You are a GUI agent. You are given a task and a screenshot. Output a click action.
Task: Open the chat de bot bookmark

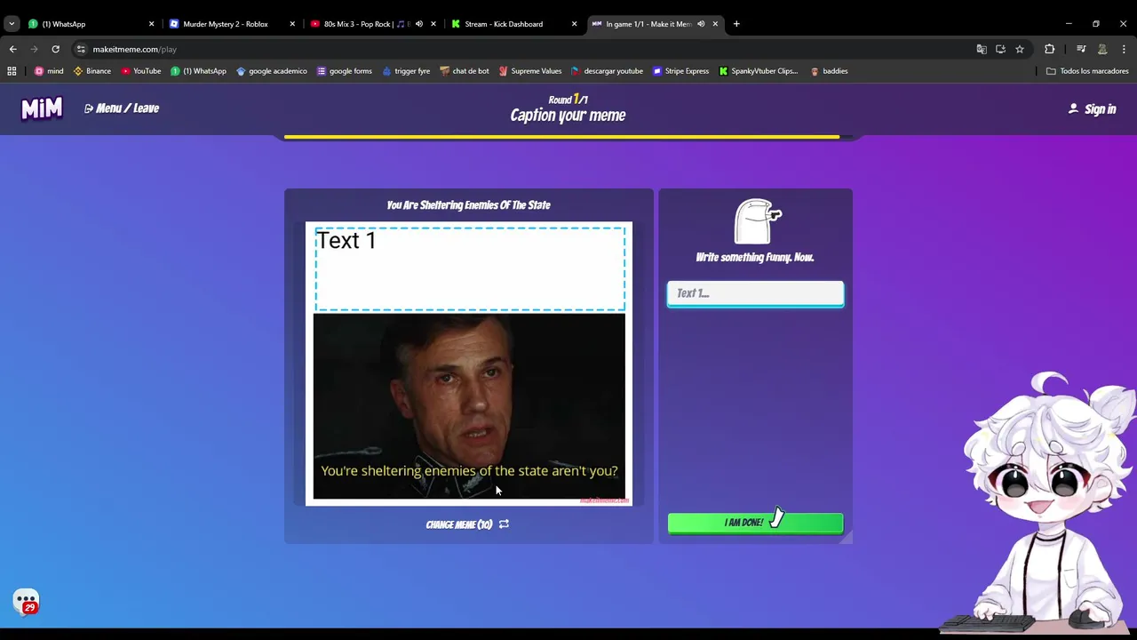465,71
